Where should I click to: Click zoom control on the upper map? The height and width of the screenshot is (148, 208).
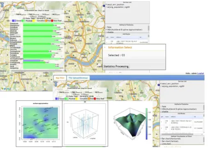click(2, 4)
